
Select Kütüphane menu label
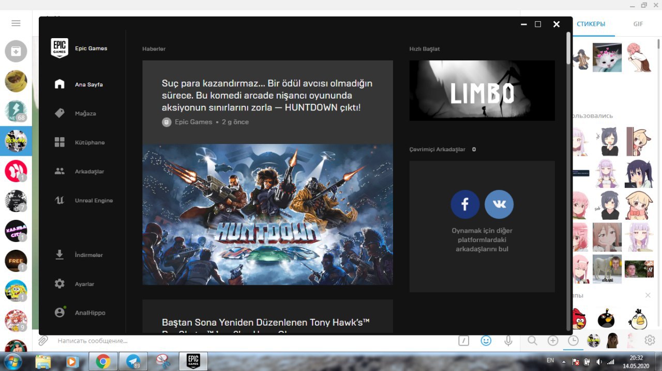pyautogui.click(x=89, y=142)
